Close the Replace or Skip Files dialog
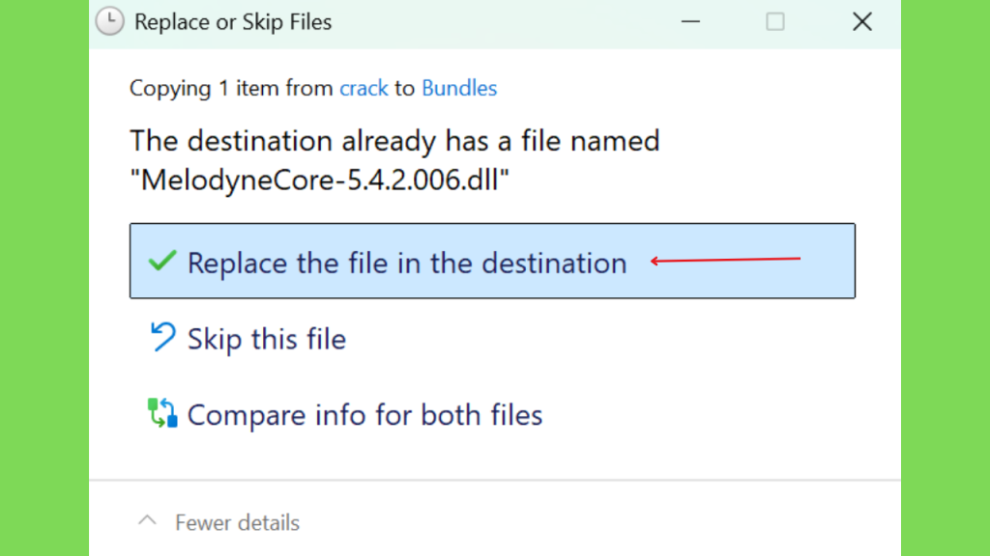This screenshot has width=990, height=556. (x=861, y=21)
